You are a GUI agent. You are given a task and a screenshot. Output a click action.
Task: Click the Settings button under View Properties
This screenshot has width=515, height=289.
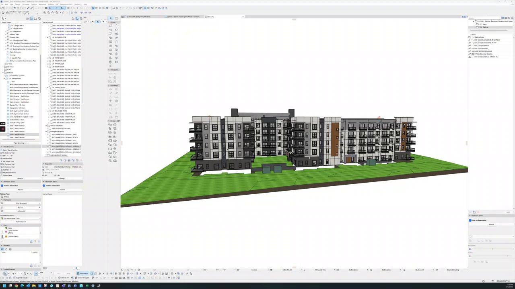(21, 179)
